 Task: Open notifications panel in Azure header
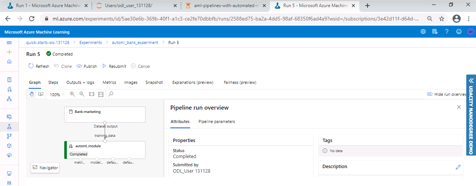pos(435,32)
